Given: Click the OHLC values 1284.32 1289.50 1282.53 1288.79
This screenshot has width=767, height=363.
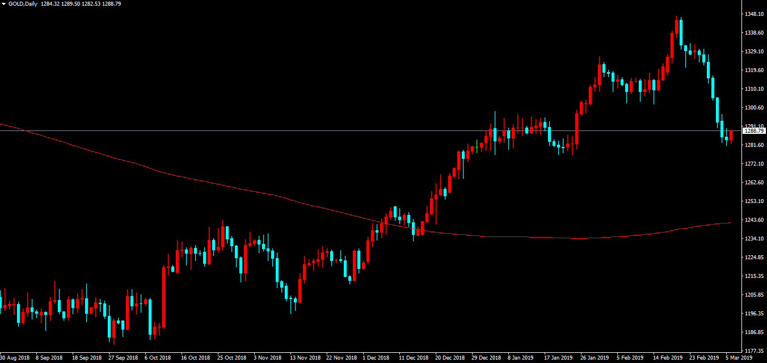Looking at the screenshot, I should tap(81, 4).
